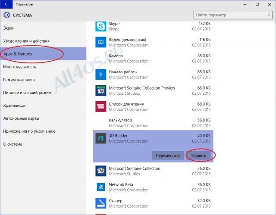Click the Переместить button for 3D Builder
This screenshot has height=215, width=276.
[168, 156]
